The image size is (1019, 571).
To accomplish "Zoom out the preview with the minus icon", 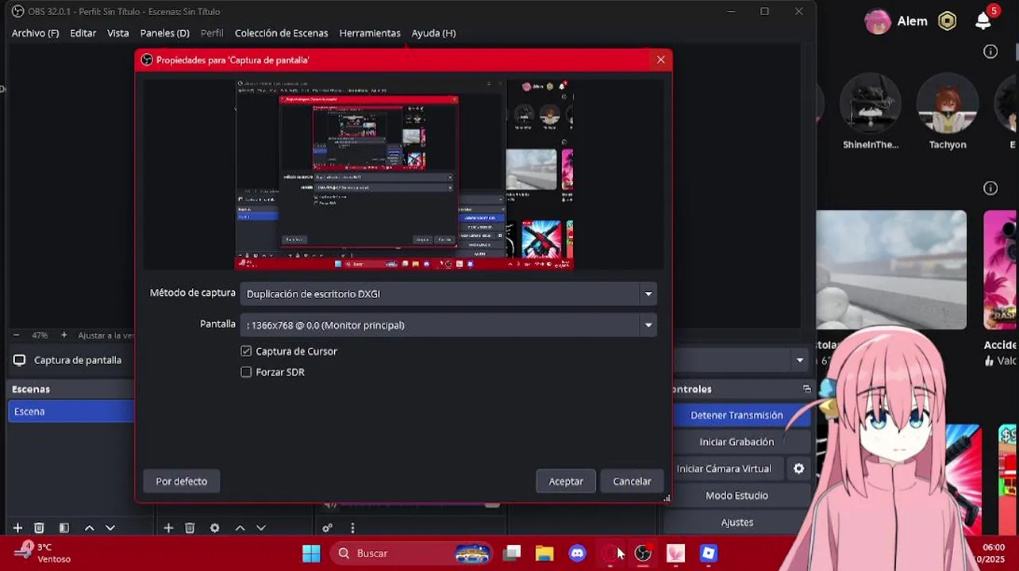I will click(x=16, y=335).
